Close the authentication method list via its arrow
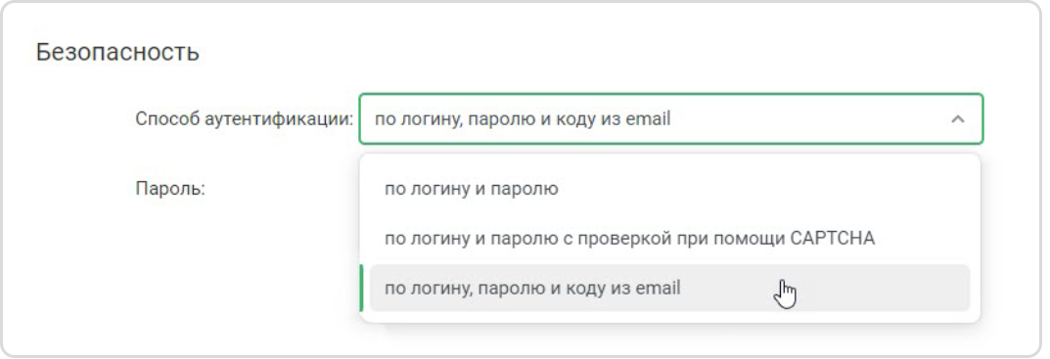 tap(958, 119)
